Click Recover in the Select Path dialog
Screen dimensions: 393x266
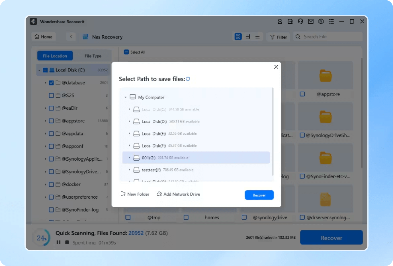[259, 195]
